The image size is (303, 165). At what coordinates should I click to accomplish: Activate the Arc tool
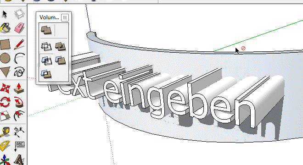coord(19,58)
